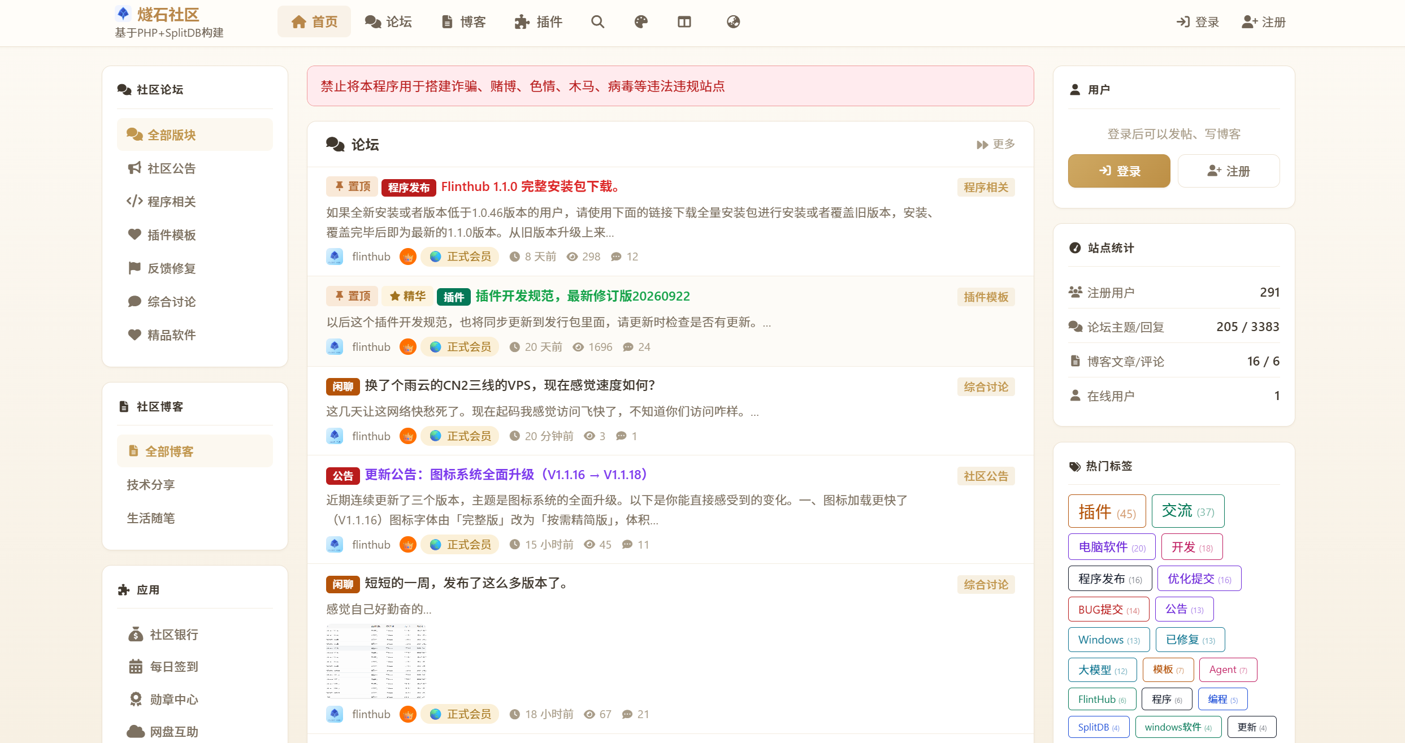Select 反馈修复 in forum sidebar
Image resolution: width=1405 pixels, height=743 pixels.
click(x=194, y=268)
